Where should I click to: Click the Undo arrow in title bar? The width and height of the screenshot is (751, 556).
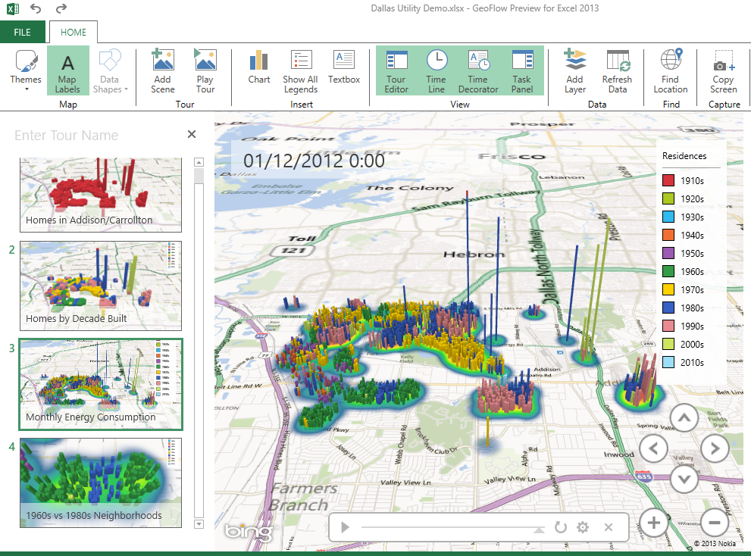36,8
